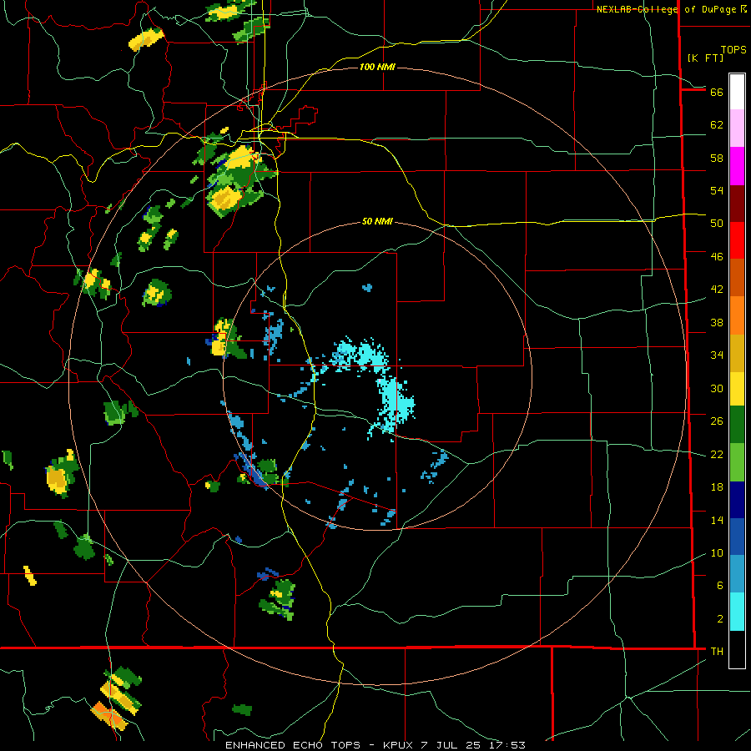Click the legend value "10"
The image size is (751, 751).
(x=717, y=552)
